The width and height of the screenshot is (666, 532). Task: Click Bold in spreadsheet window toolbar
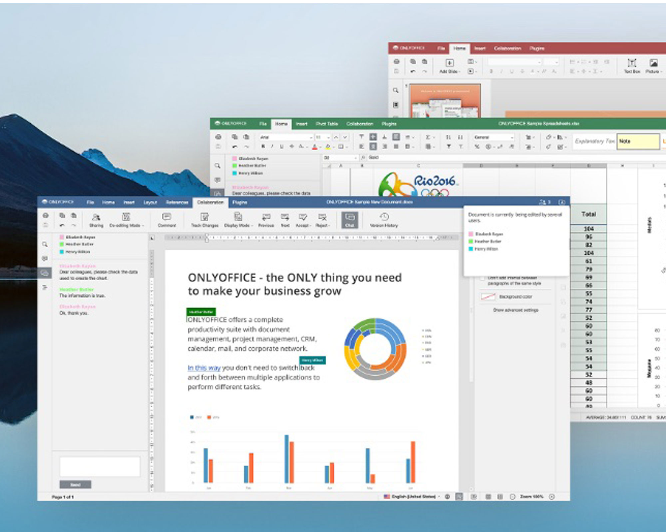[263, 146]
